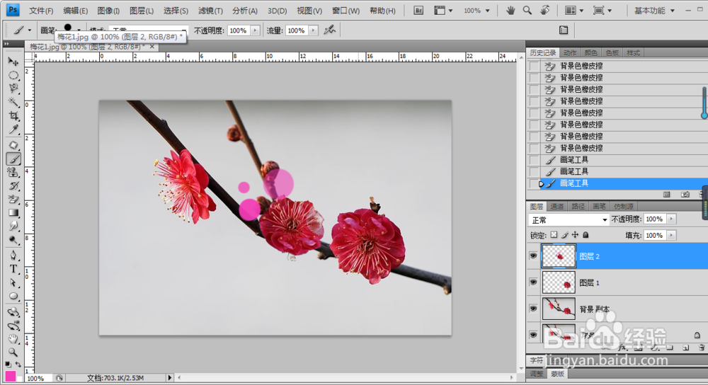Open the 滤镜(T) menu

(210, 11)
